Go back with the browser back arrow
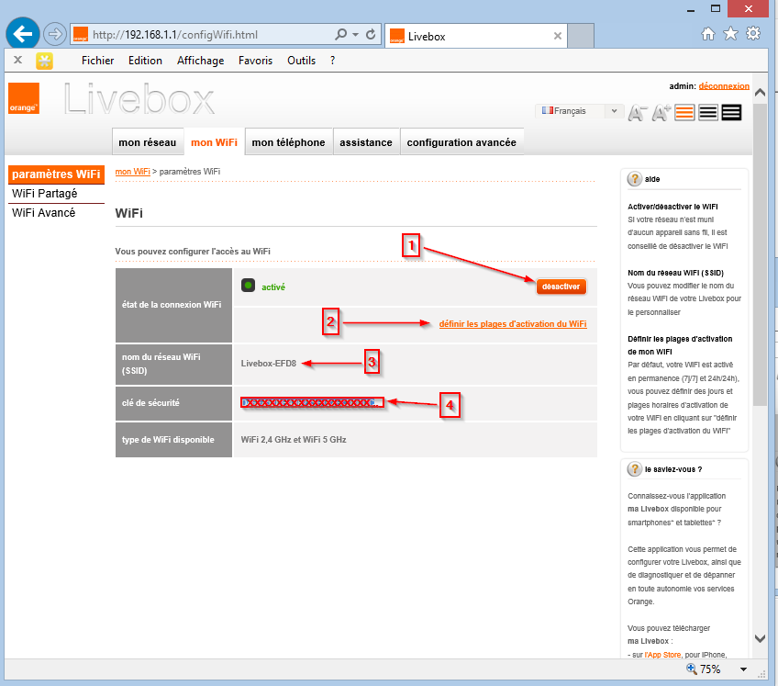 pyautogui.click(x=23, y=34)
